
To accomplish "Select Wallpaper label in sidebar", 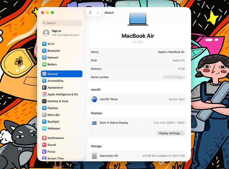I will click(54, 128).
